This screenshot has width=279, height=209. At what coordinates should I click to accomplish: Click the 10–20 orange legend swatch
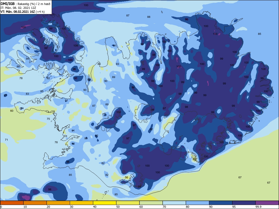click(35, 203)
